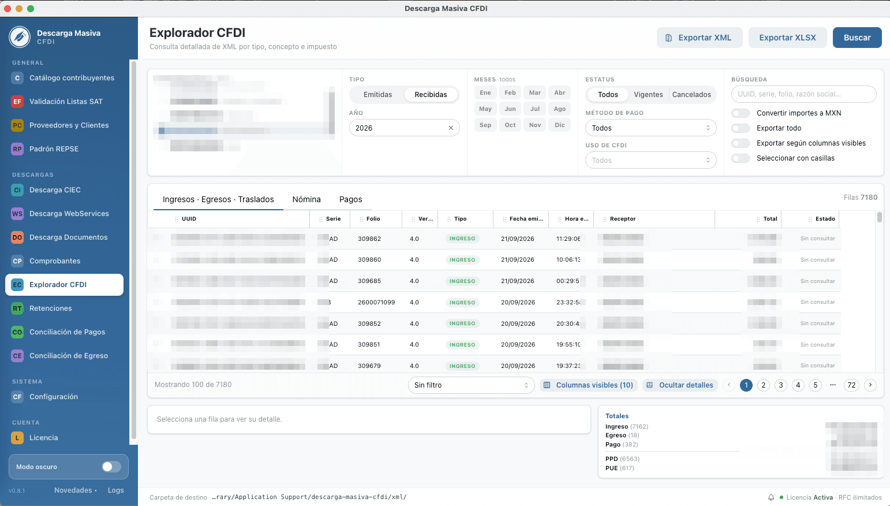Click the Descarga Masiva app logo
This screenshot has width=890, height=506.
[x=20, y=37]
